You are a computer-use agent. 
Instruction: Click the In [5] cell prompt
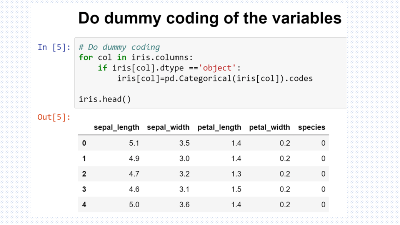point(54,47)
